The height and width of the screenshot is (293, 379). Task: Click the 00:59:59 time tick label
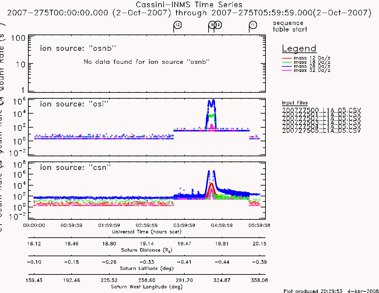coord(71,225)
